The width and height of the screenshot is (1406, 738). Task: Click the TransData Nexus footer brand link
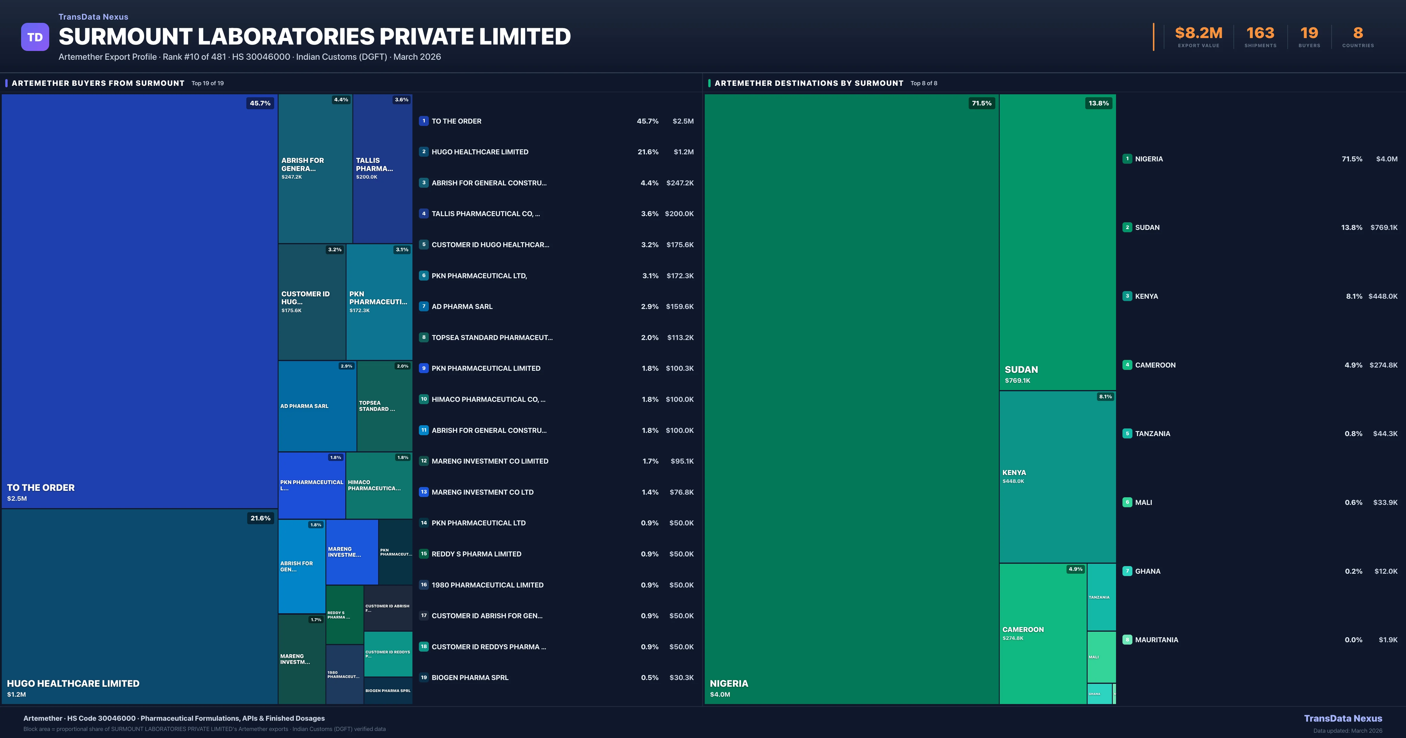tap(1343, 718)
